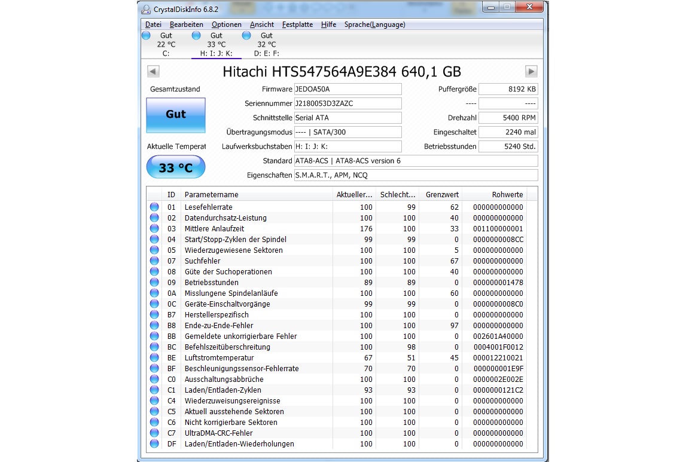Click the Schnittstelle field Serial ATA
The image size is (689, 462).
point(347,118)
